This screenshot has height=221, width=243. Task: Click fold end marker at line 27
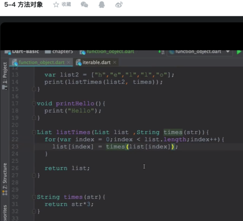(x=34, y=175)
